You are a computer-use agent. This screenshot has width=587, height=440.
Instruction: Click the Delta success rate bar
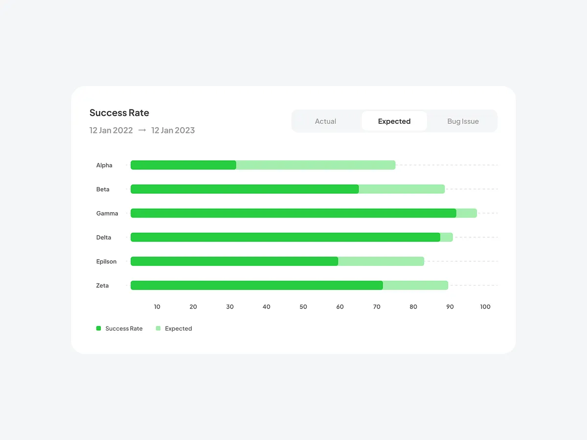[x=286, y=237]
